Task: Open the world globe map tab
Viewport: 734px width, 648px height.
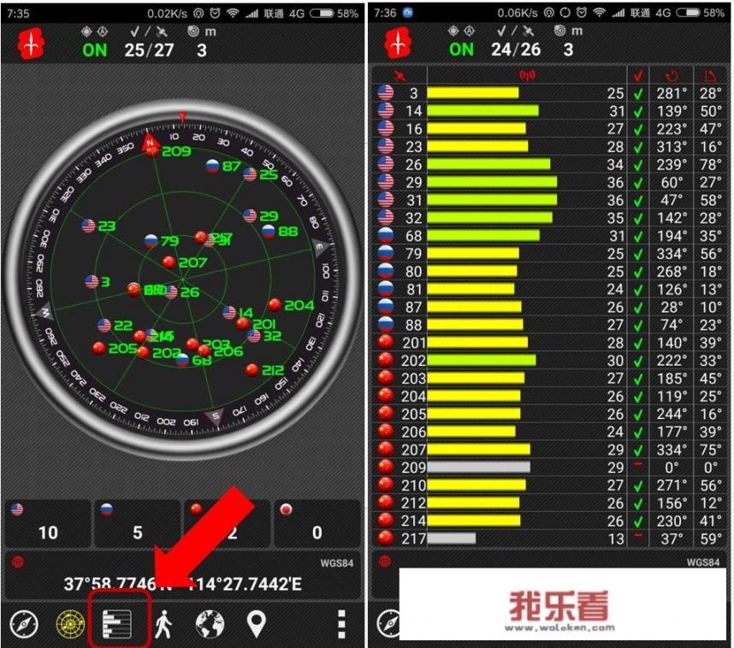Action: point(210,624)
